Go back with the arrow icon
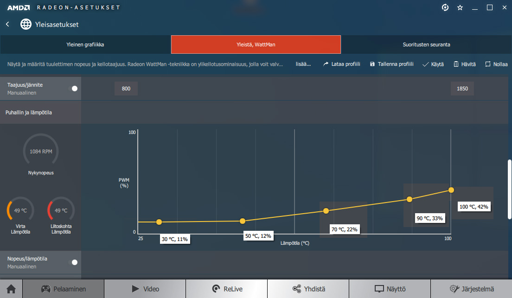This screenshot has width=512, height=298. [x=7, y=24]
